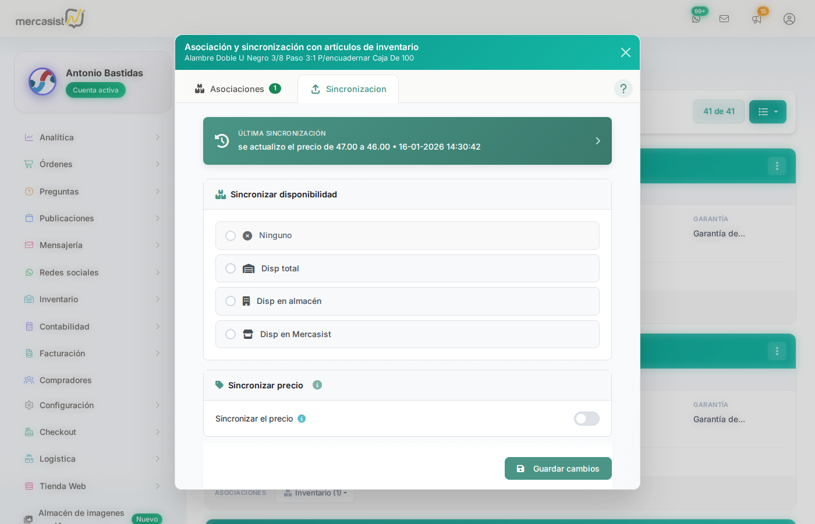Open Compradores in the sidebar
The height and width of the screenshot is (524, 815).
pyautogui.click(x=65, y=380)
